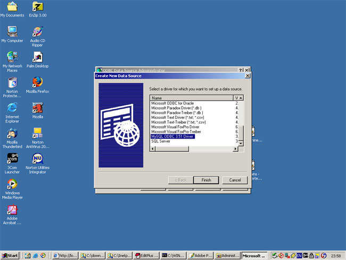Switch to http://lo... taskbar window

tap(65, 256)
